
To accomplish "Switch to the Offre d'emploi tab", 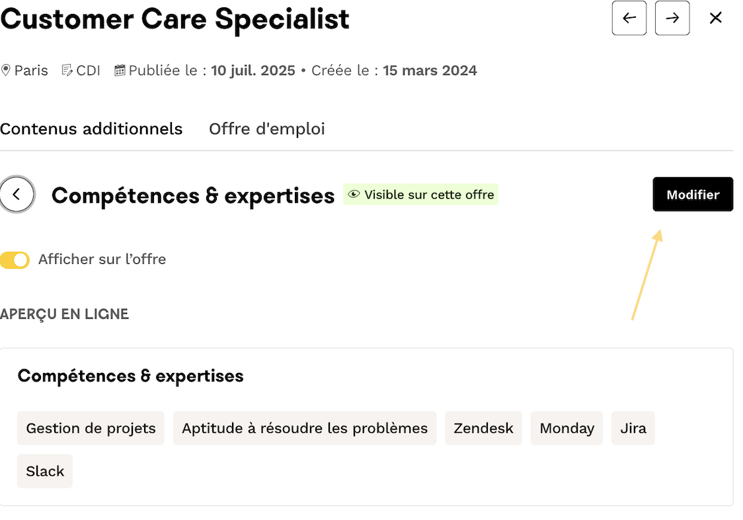I will tap(267, 129).
